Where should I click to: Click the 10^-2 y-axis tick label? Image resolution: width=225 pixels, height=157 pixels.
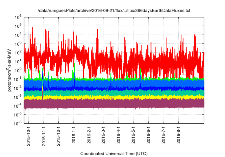click(x=18, y=88)
